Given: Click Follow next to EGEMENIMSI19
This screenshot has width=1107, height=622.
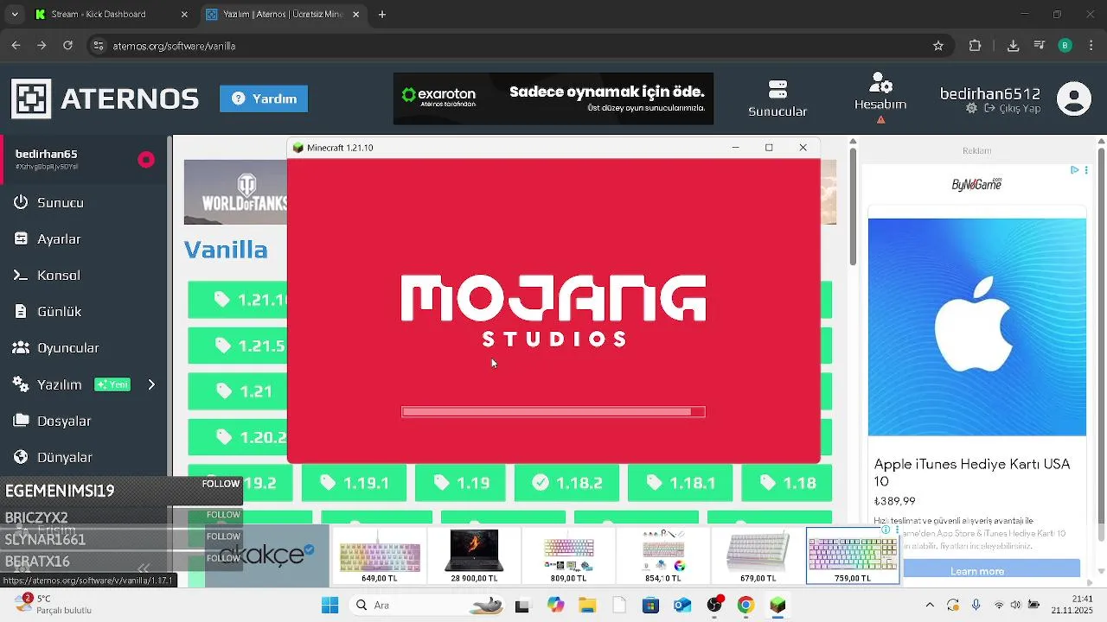Looking at the screenshot, I should tap(221, 484).
